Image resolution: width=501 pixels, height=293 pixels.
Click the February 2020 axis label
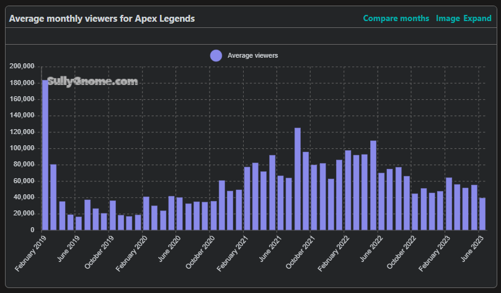click(131, 254)
